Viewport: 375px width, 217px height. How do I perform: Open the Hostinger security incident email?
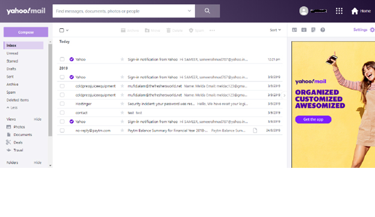(x=170, y=104)
